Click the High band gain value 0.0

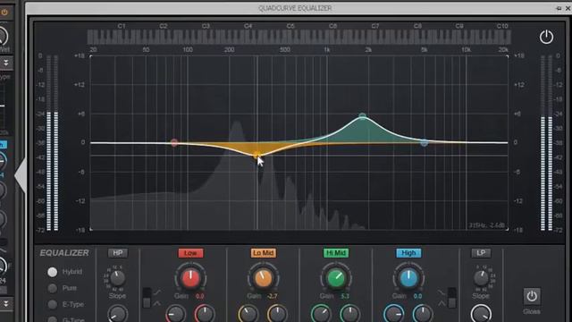417,296
